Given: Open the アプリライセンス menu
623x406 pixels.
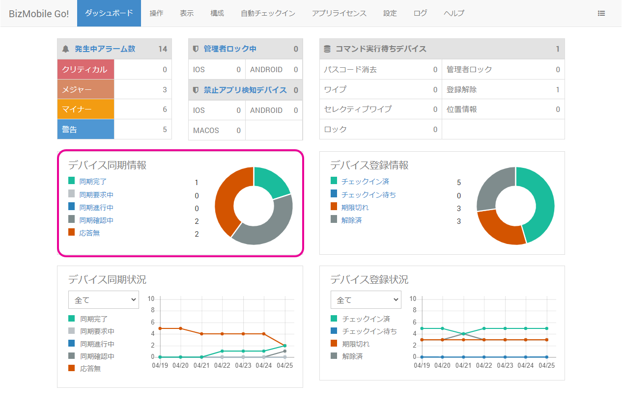Looking at the screenshot, I should tap(339, 13).
